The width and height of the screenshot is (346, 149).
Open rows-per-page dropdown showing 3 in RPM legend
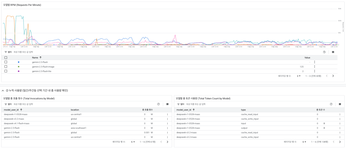(299, 76)
